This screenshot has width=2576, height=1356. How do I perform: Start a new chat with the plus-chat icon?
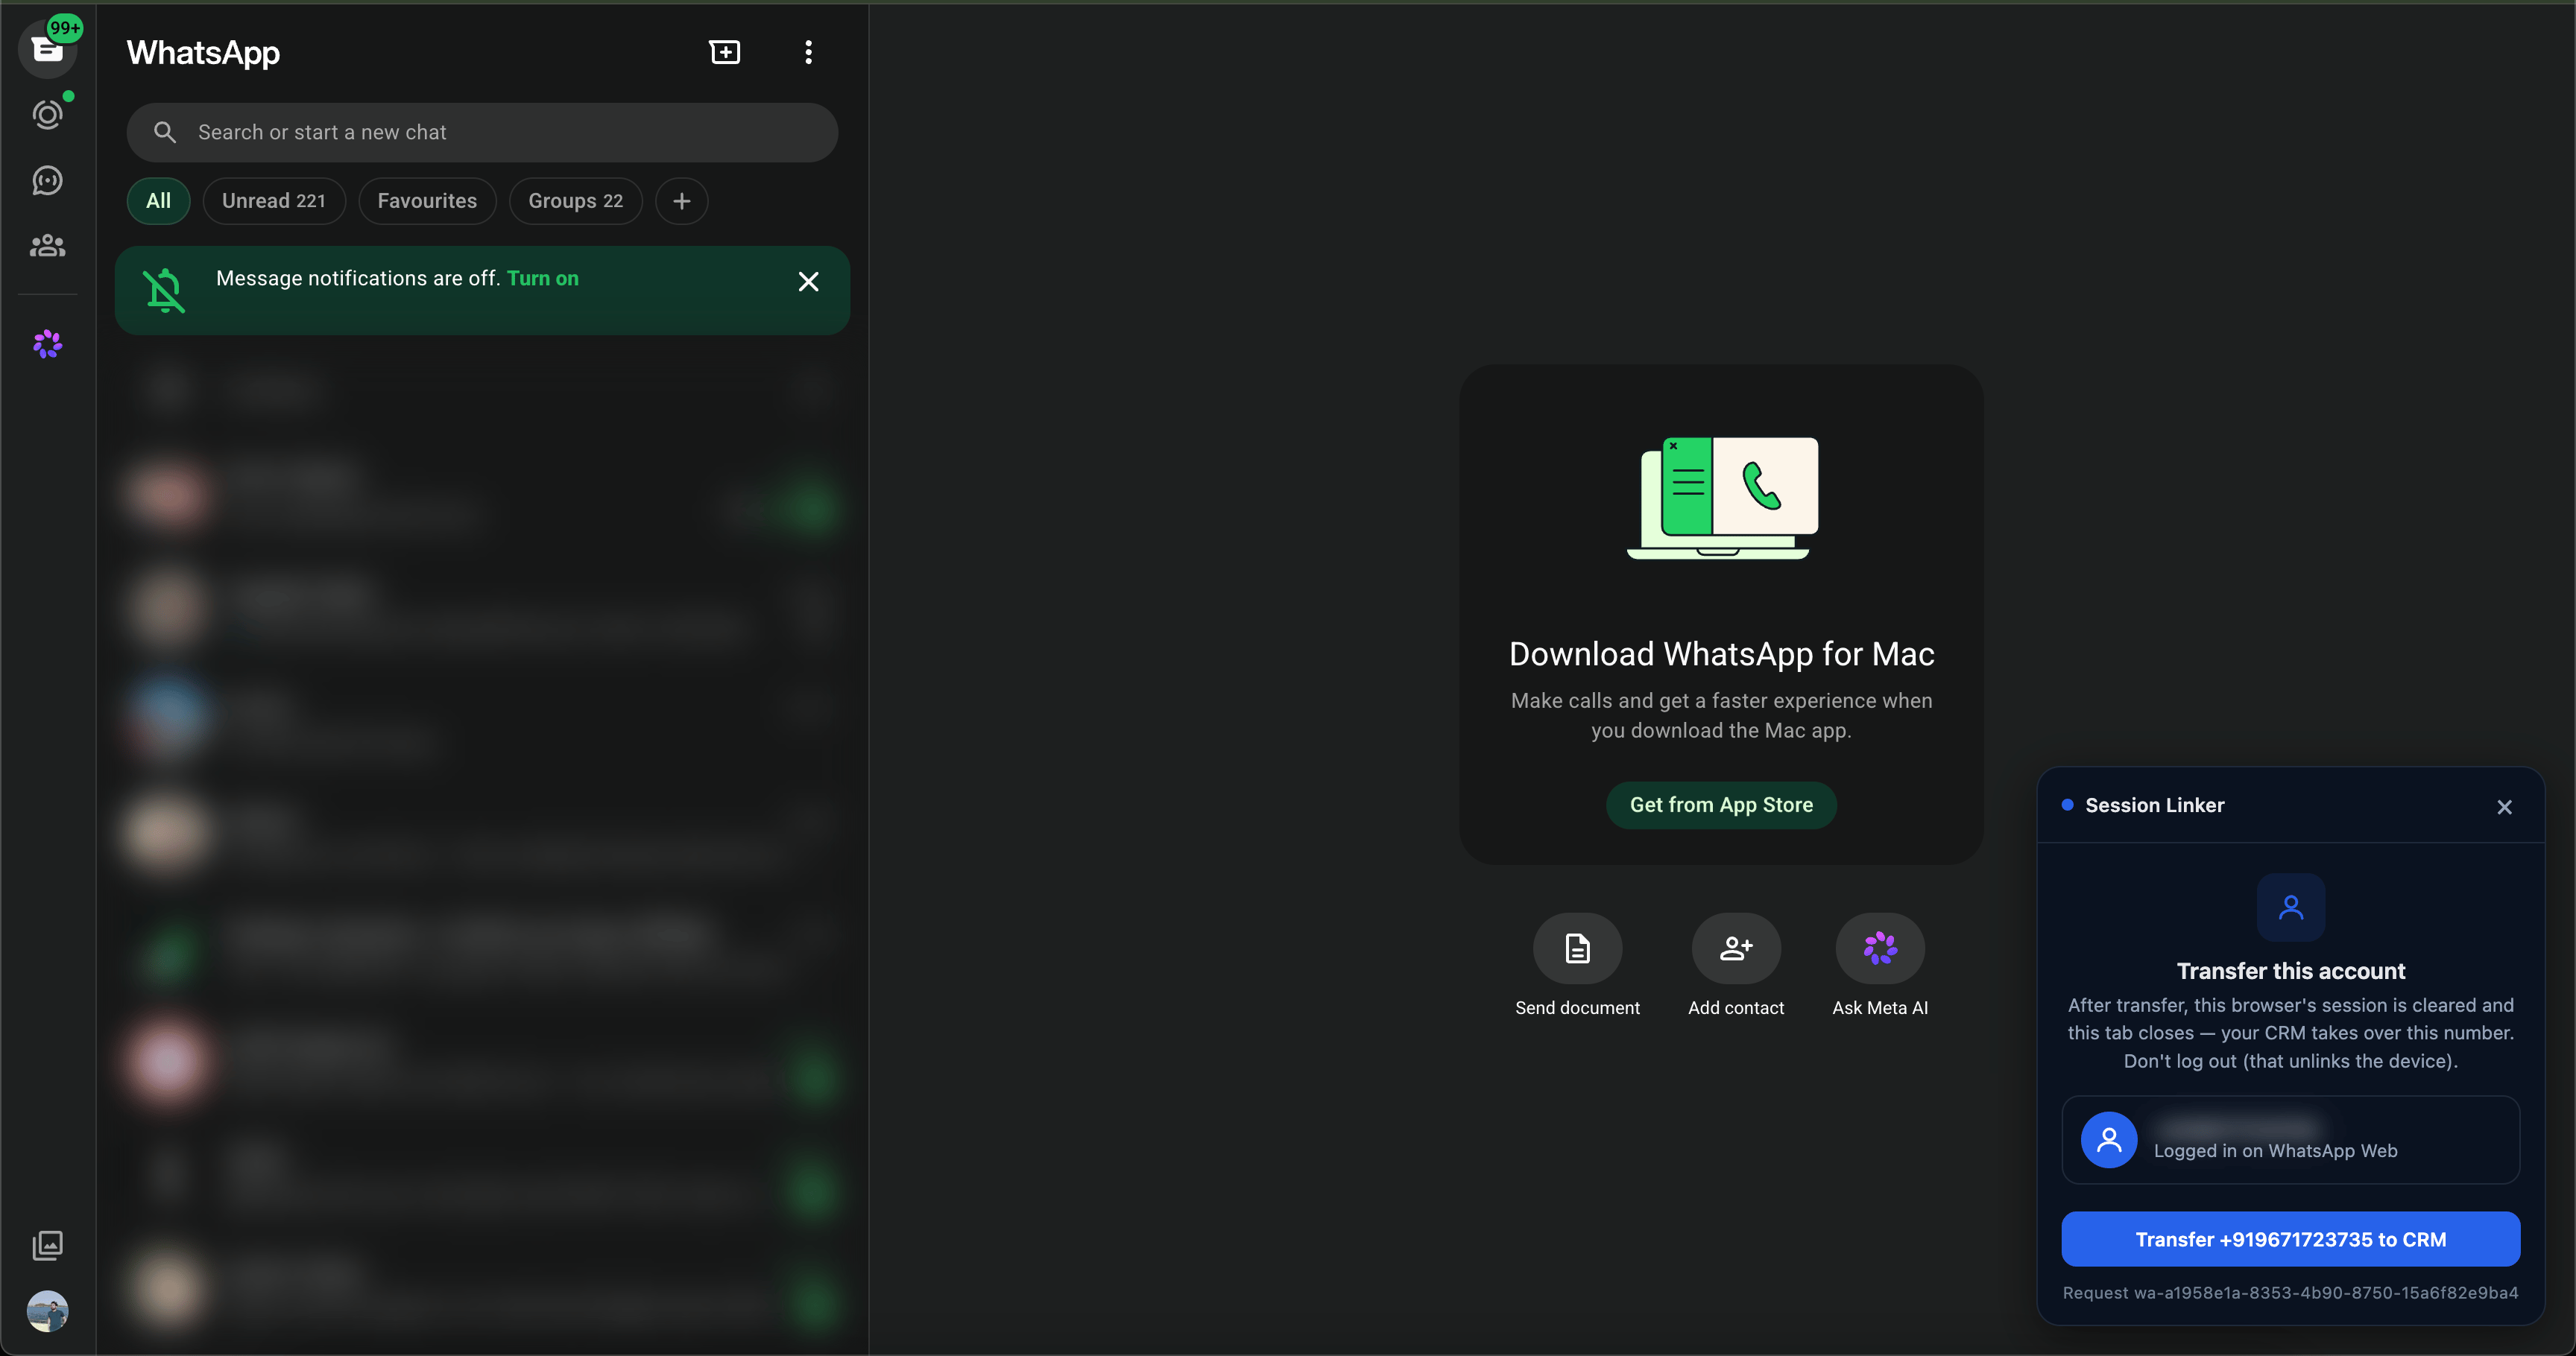(x=724, y=52)
